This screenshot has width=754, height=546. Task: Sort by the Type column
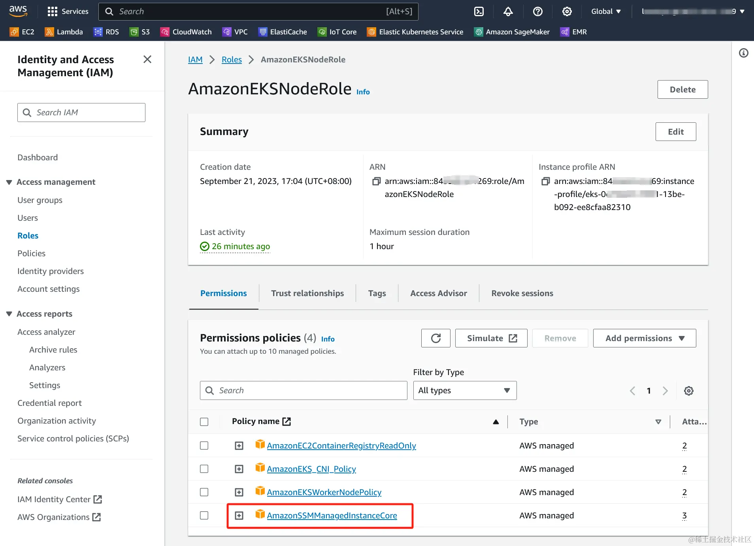point(658,422)
